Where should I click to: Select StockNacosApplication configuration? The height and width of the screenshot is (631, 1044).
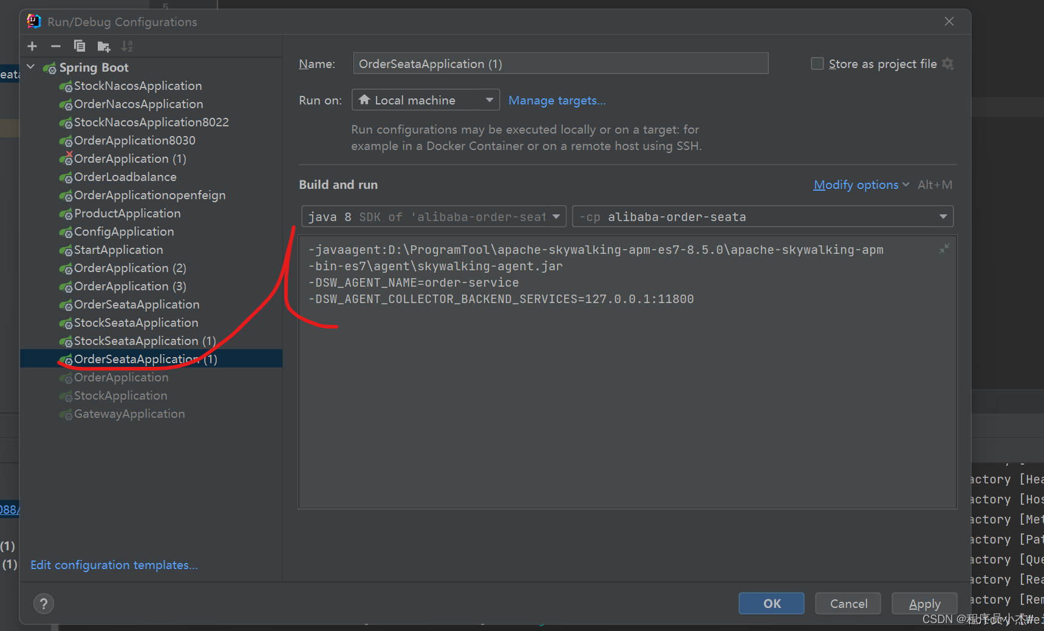click(x=138, y=86)
